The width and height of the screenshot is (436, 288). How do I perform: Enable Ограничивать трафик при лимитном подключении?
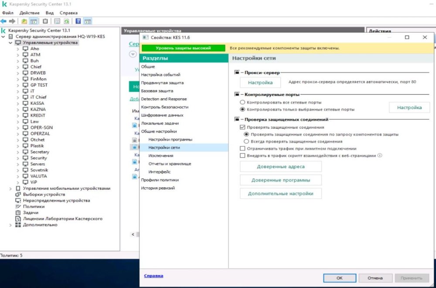pos(242,149)
